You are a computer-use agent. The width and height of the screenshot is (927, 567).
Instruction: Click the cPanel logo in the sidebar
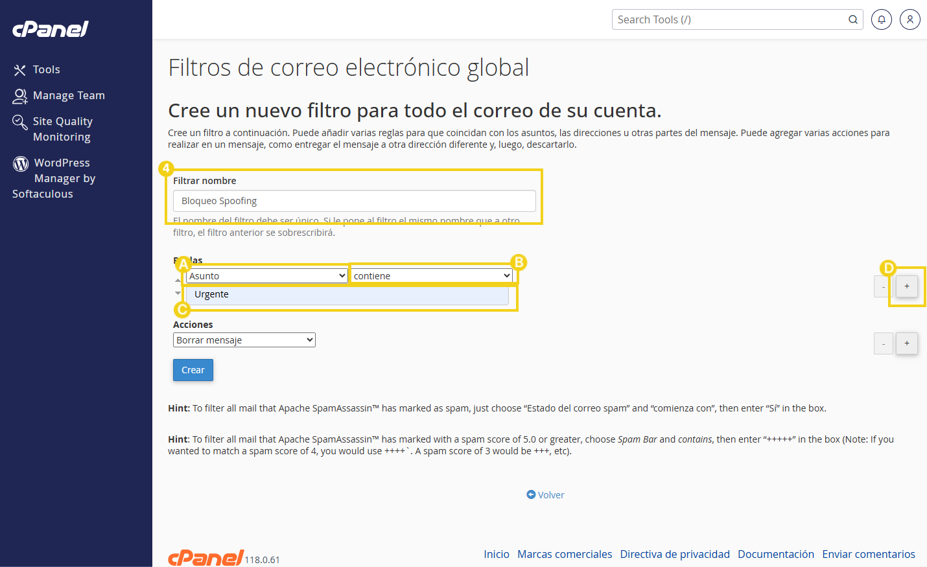point(50,29)
